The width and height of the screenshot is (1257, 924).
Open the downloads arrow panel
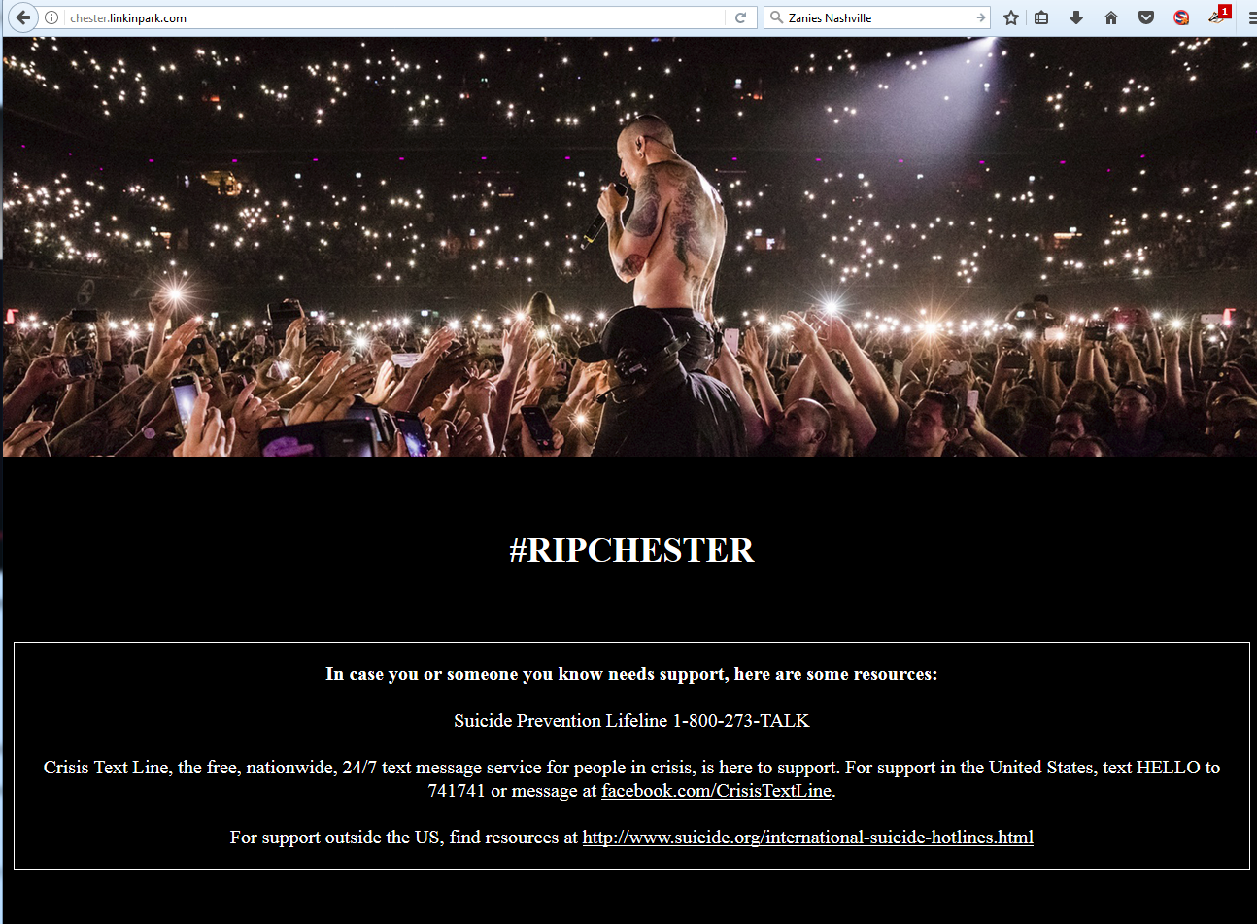click(1076, 17)
